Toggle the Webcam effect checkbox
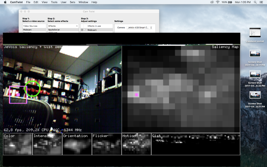 coord(85,30)
